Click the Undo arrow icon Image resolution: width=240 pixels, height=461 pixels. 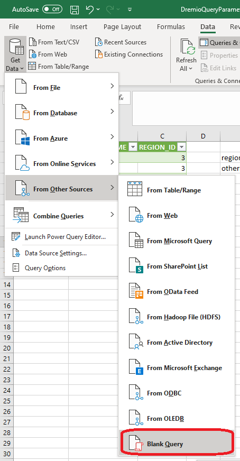click(x=90, y=10)
